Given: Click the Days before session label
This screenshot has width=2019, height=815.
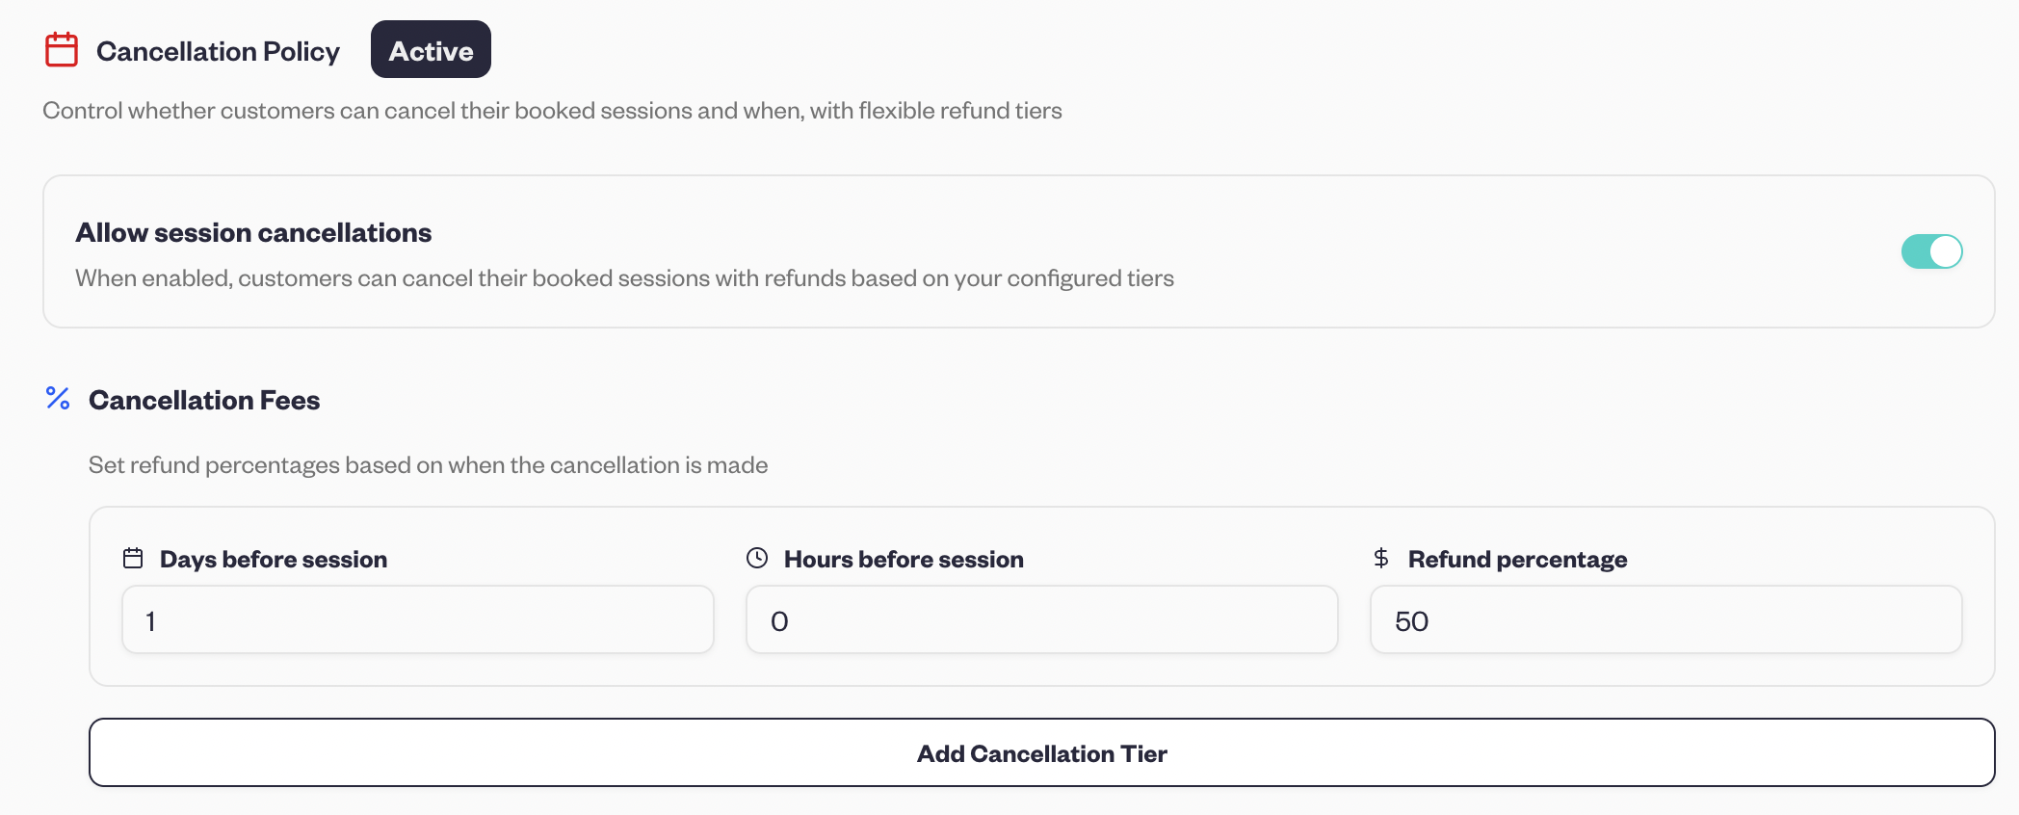Looking at the screenshot, I should click(x=274, y=560).
